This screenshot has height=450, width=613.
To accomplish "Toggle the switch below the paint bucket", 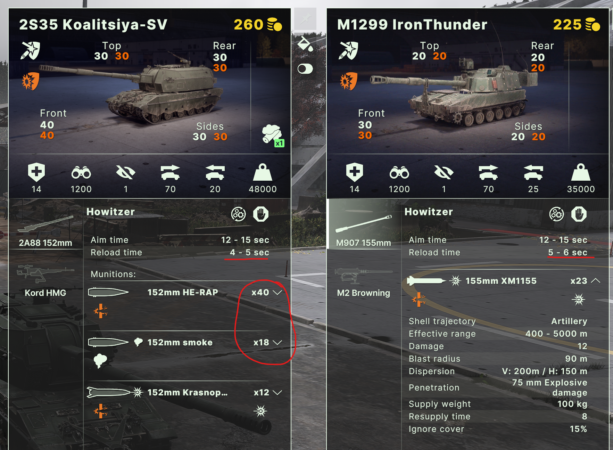I will 305,69.
